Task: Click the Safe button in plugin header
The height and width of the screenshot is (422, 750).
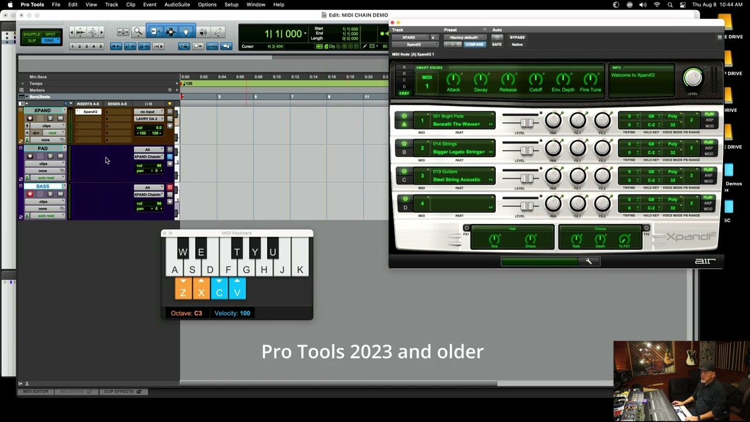Action: (497, 45)
